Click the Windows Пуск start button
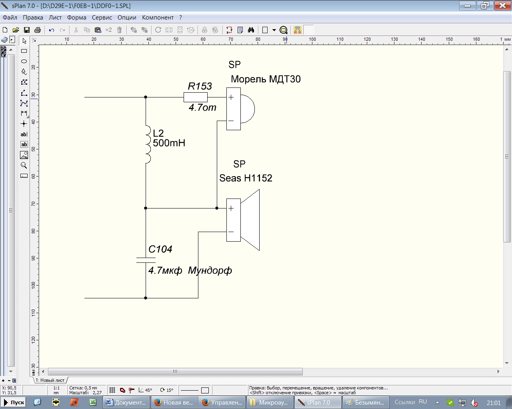This screenshot has width=512, height=409. [14, 402]
